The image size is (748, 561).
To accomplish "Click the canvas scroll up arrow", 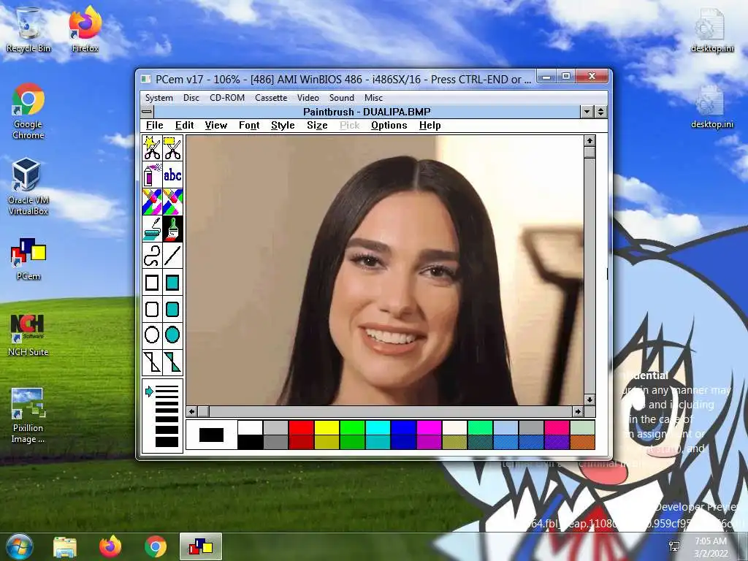I will point(589,141).
